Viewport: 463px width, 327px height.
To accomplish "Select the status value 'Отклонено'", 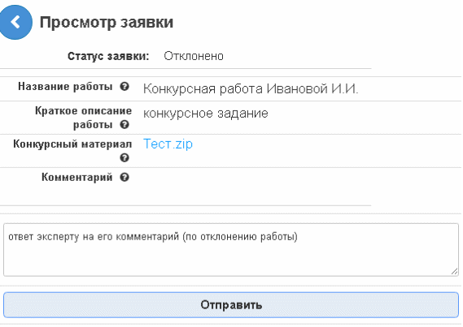I will coord(194,56).
